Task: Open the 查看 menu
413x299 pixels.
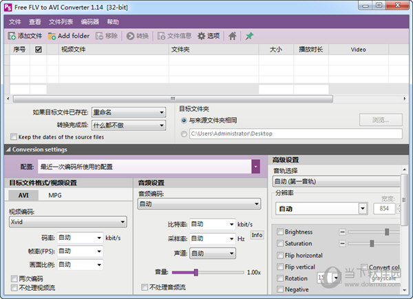Action: [35, 22]
